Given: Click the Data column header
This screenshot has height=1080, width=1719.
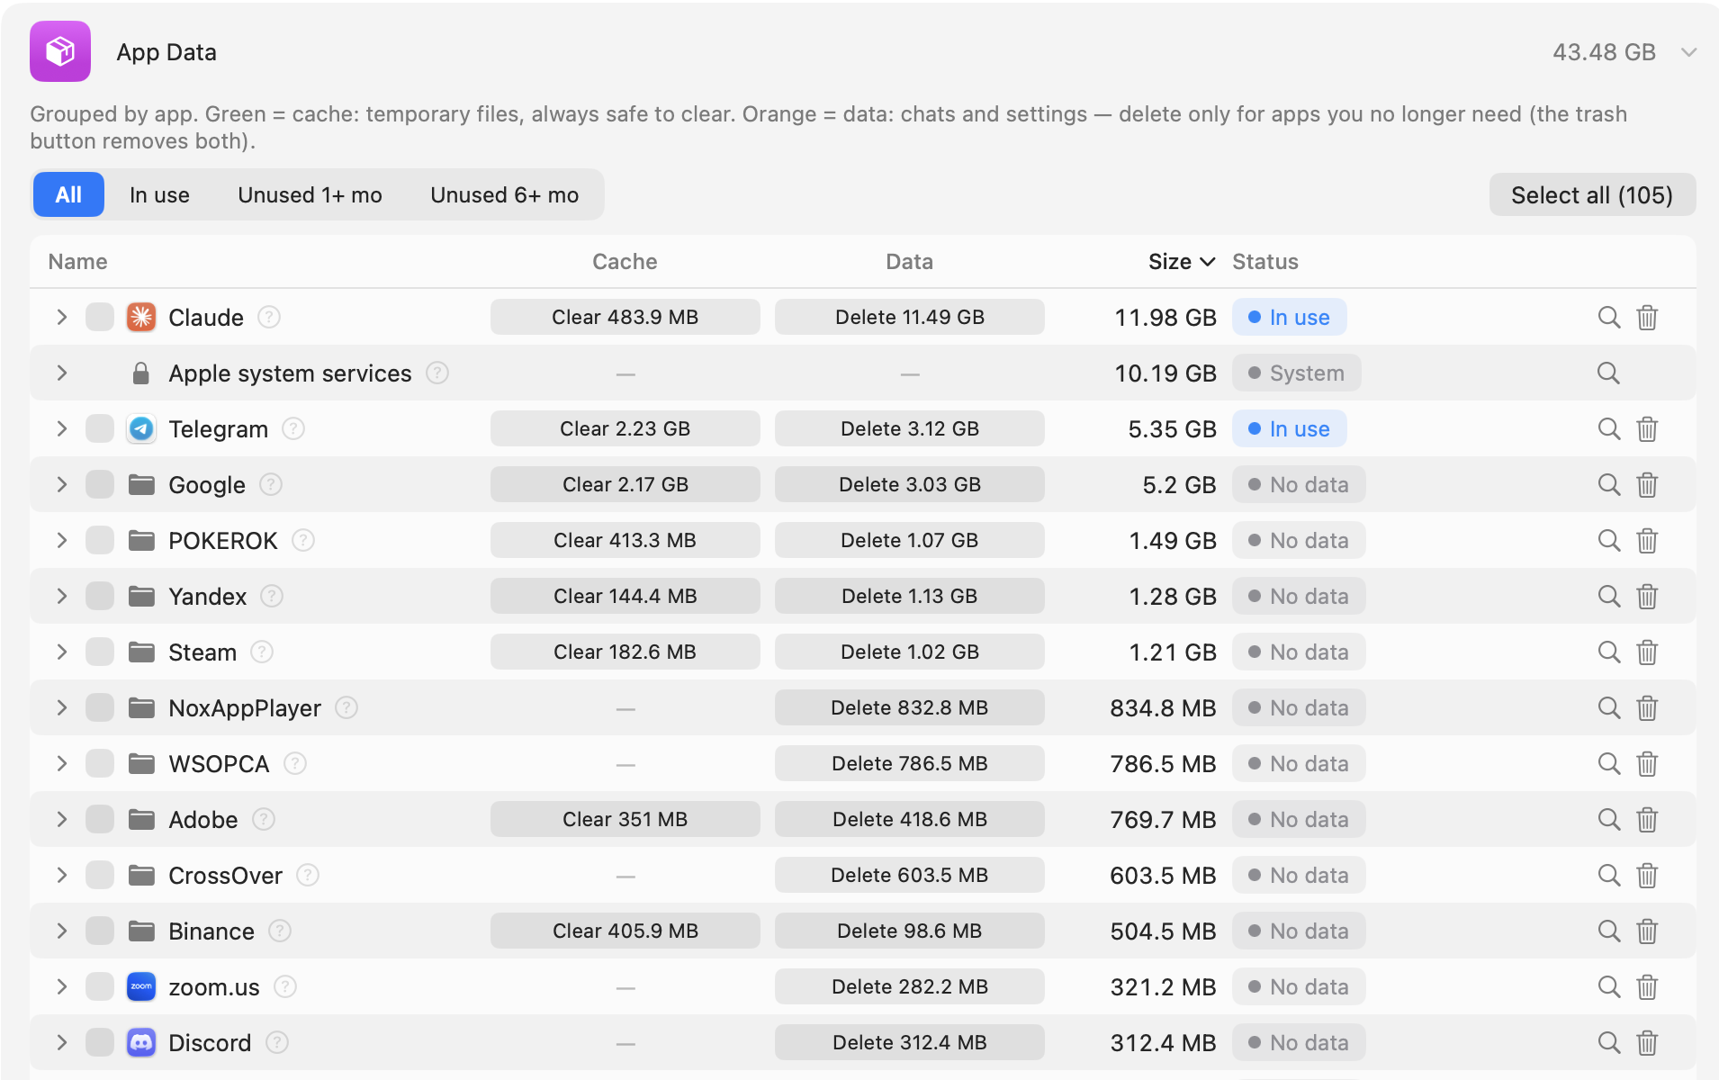Looking at the screenshot, I should pos(909,262).
